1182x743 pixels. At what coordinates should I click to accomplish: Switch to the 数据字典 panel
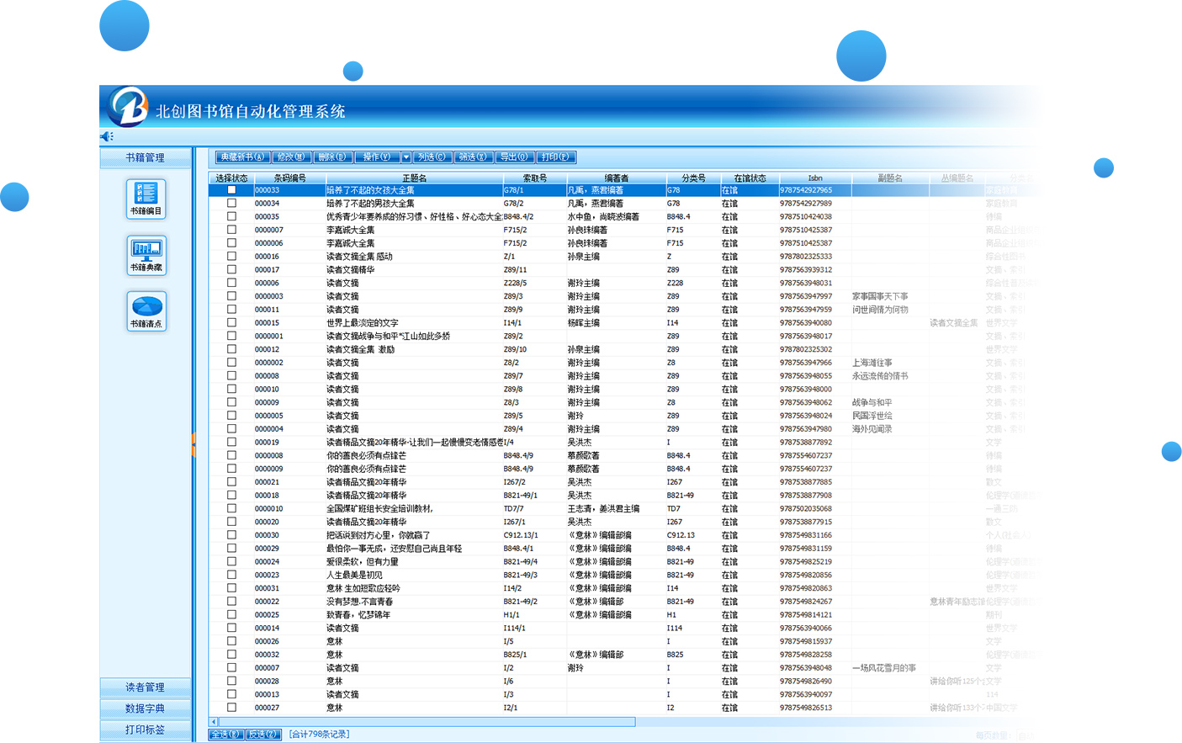(145, 709)
